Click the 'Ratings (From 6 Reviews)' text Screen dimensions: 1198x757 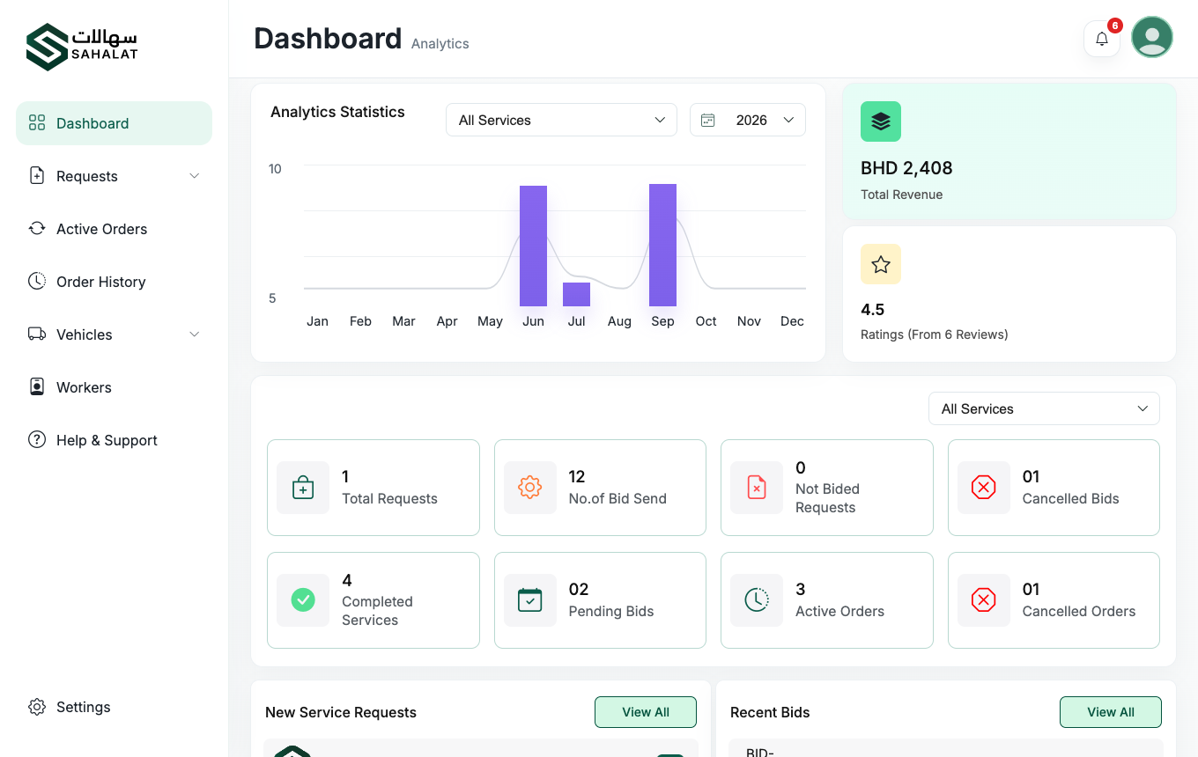[x=935, y=334]
